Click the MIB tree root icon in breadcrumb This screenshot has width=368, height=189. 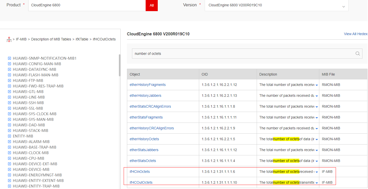(9, 39)
